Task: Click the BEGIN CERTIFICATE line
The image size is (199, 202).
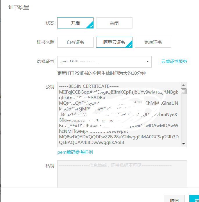Action: click(x=89, y=86)
